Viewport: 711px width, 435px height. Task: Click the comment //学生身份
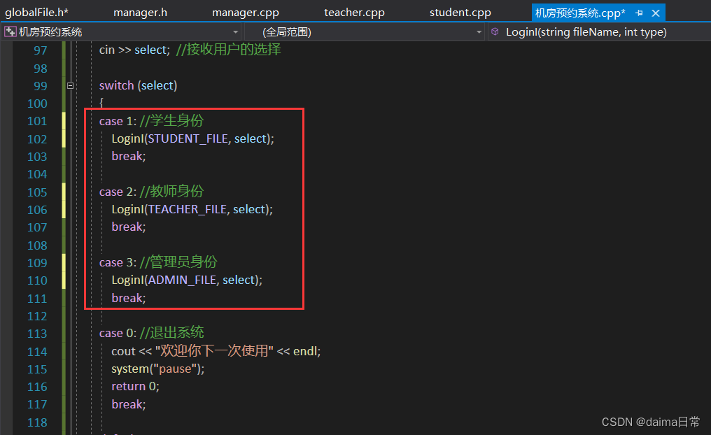pos(172,120)
